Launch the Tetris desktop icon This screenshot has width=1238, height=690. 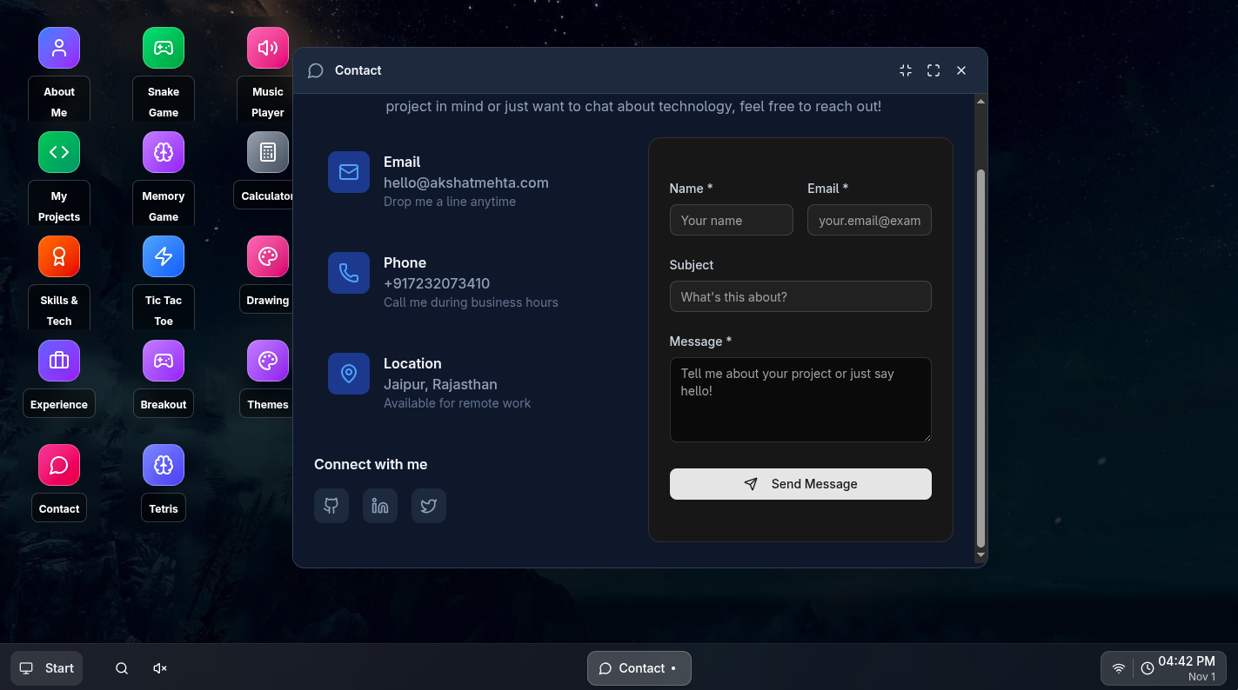[x=164, y=465]
